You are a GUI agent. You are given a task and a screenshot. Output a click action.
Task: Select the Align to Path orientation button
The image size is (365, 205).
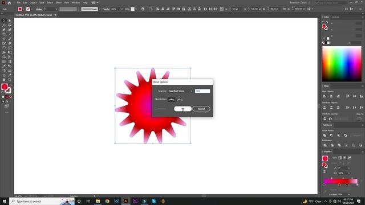coord(180,100)
